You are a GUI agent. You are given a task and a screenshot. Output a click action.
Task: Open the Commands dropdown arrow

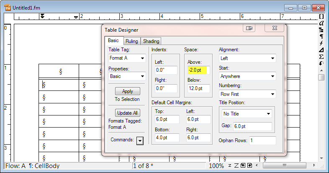coord(140,141)
